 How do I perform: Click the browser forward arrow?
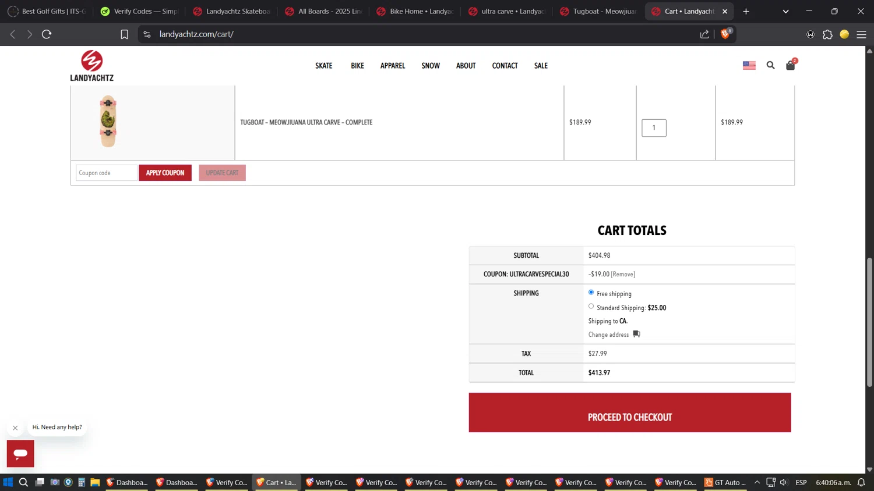pos(30,34)
